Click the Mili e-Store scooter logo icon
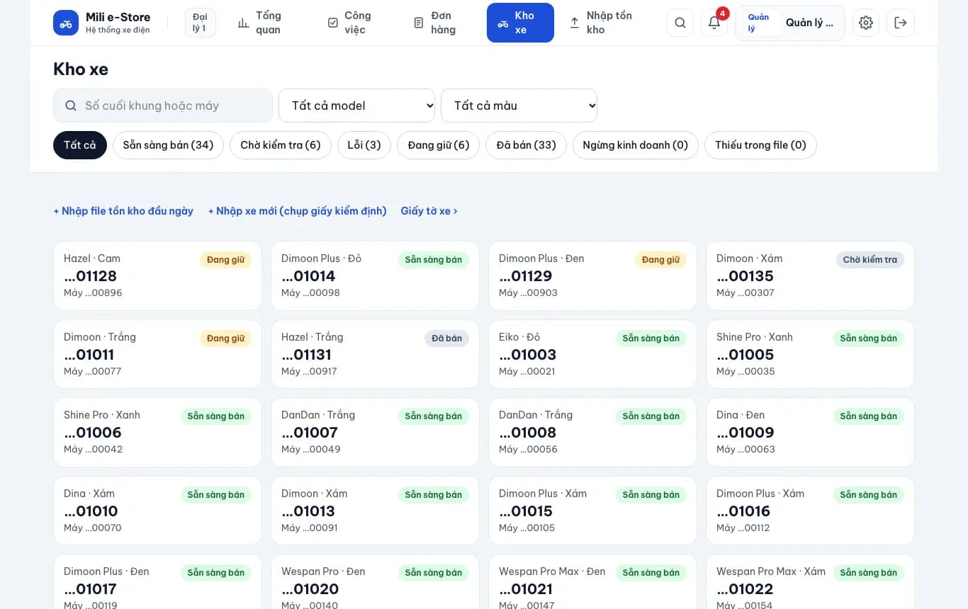 (66, 23)
